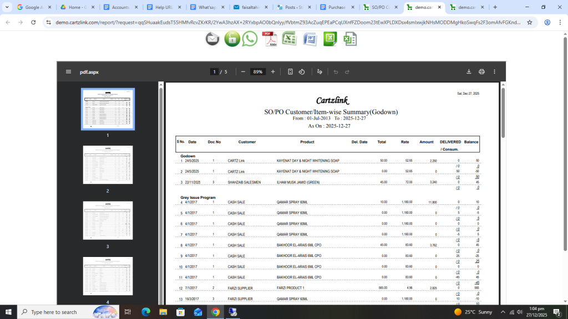Image resolution: width=568 pixels, height=319 pixels.
Task: Download the PDF using the download icon
Action: pos(469,72)
